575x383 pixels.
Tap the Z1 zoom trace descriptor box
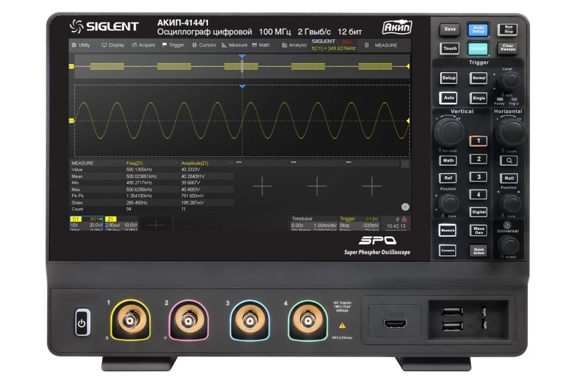121,223
